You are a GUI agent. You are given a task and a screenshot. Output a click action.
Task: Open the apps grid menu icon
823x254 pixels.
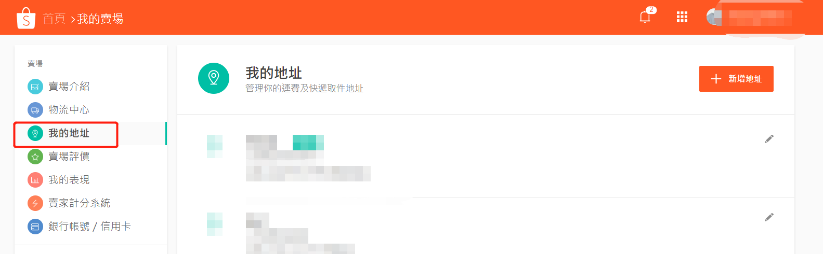click(x=682, y=17)
